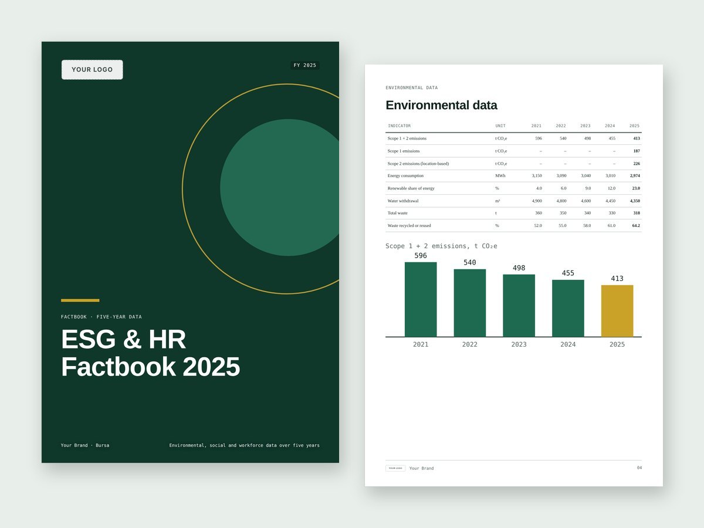Click the 2025 label below the chart axis
The width and height of the screenshot is (704, 528).
coord(617,344)
